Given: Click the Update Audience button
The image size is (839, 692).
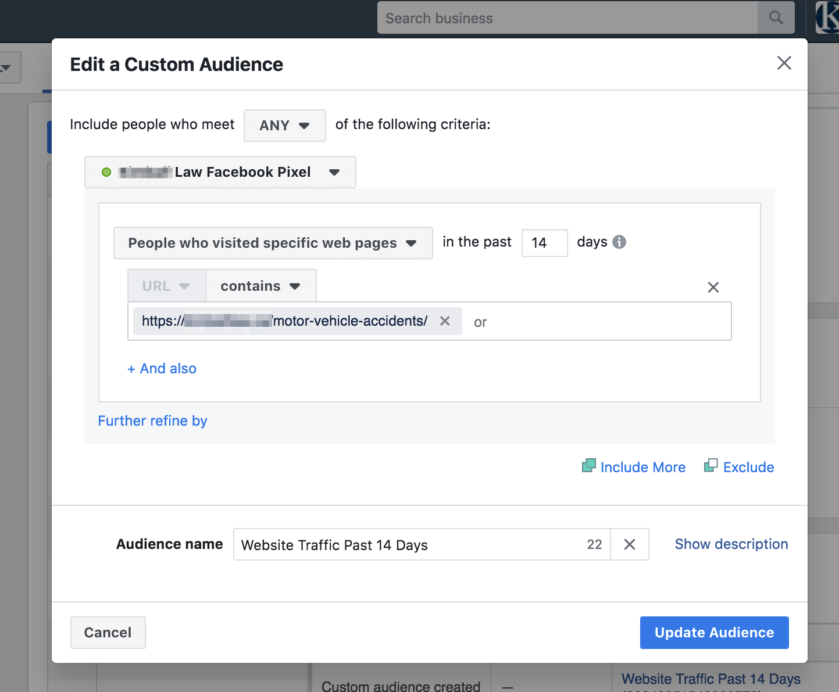Looking at the screenshot, I should 714,633.
